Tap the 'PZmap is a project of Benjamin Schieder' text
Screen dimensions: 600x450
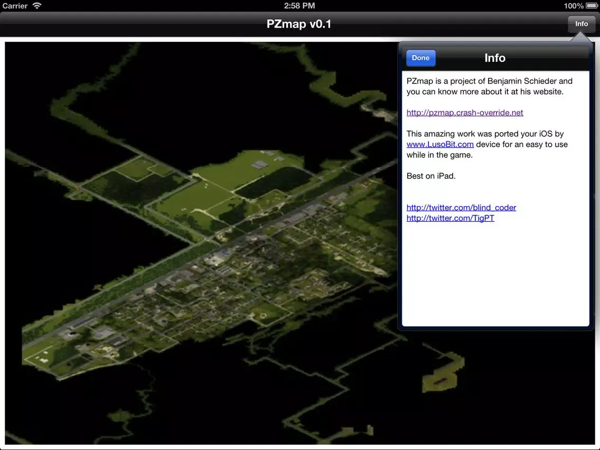coord(481,81)
